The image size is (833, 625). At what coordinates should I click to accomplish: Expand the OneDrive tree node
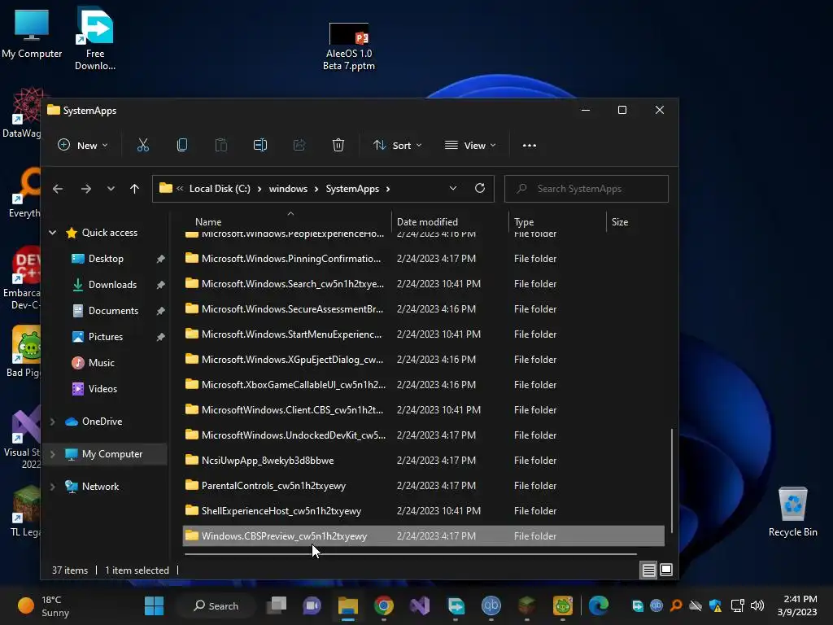pyautogui.click(x=53, y=422)
